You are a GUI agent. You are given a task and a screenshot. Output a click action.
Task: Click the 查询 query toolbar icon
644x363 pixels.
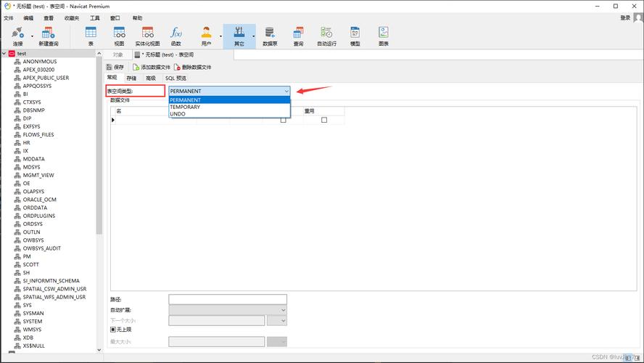[298, 32]
